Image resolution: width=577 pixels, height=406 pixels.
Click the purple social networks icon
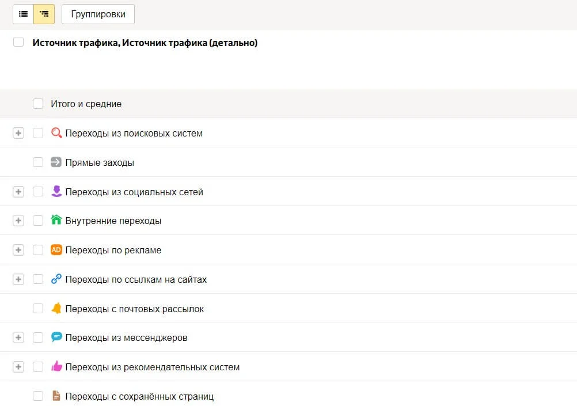pyautogui.click(x=56, y=192)
